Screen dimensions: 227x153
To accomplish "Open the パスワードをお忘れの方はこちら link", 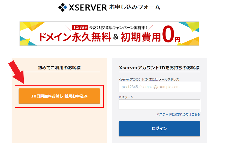I will coord(178,114).
